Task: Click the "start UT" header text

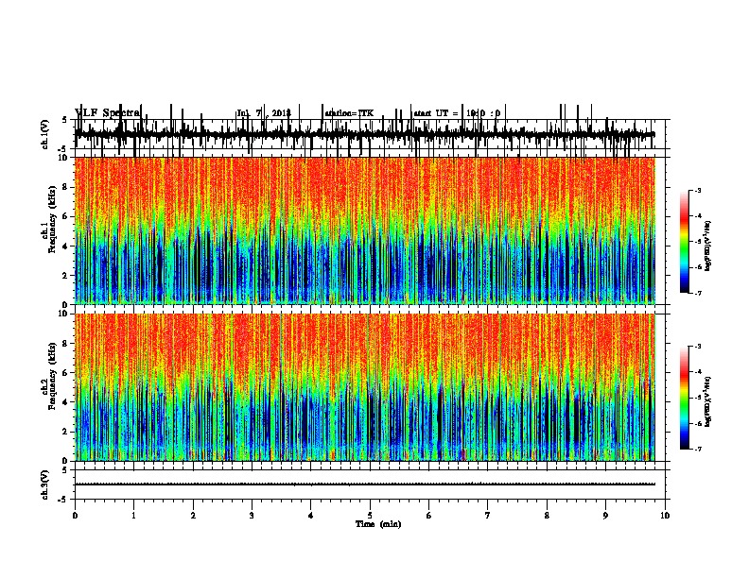Action: 431,113
